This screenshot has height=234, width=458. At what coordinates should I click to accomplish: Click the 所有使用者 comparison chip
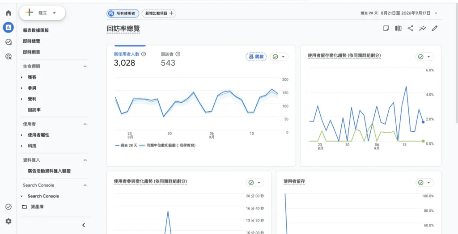tap(123, 13)
